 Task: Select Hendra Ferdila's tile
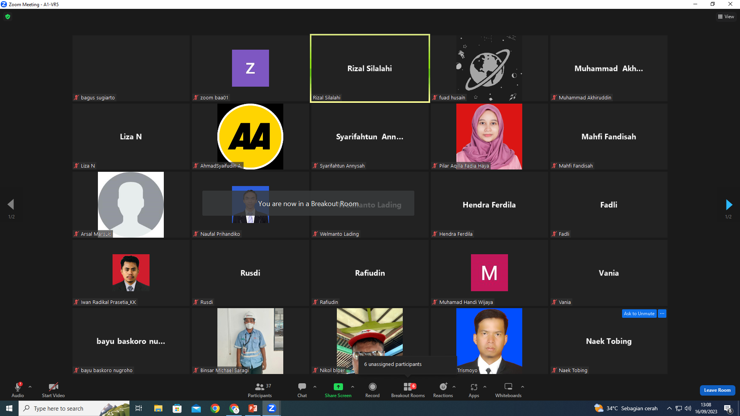(x=489, y=205)
